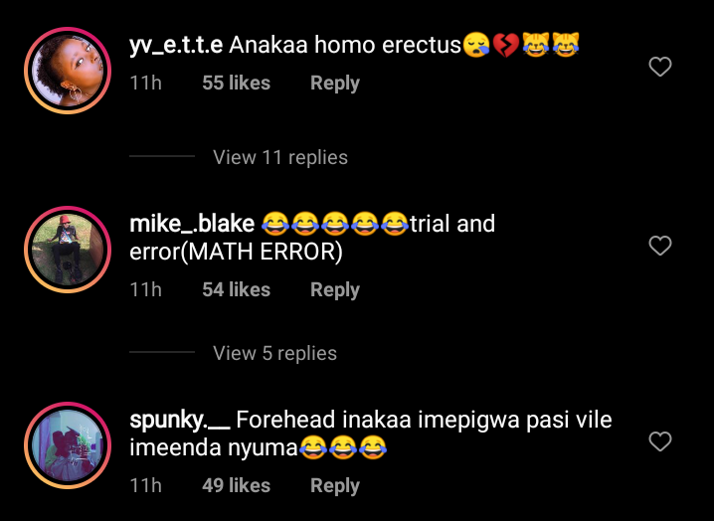Expand View 11 replies thread
The height and width of the screenshot is (521, 714).
coord(280,157)
